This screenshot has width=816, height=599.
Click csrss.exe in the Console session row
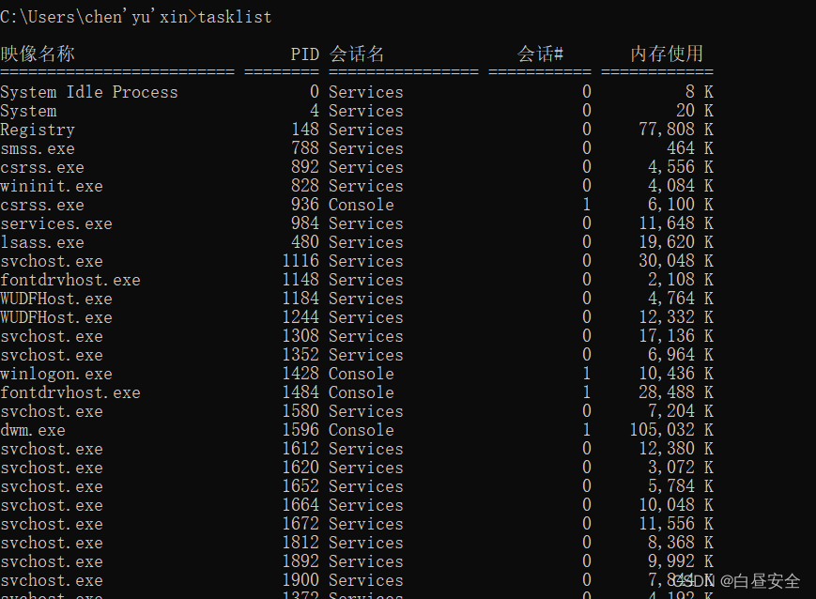click(42, 205)
